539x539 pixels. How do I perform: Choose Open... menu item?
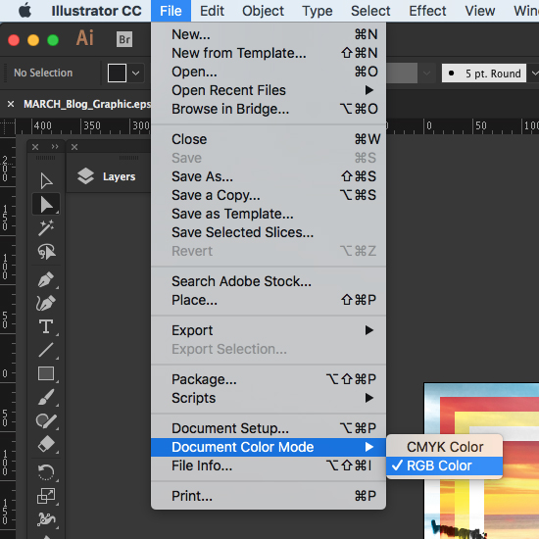coord(269,72)
